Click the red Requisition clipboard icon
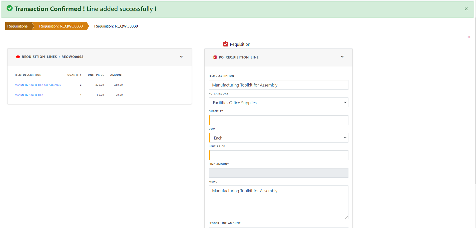476x228 pixels. pos(226,44)
